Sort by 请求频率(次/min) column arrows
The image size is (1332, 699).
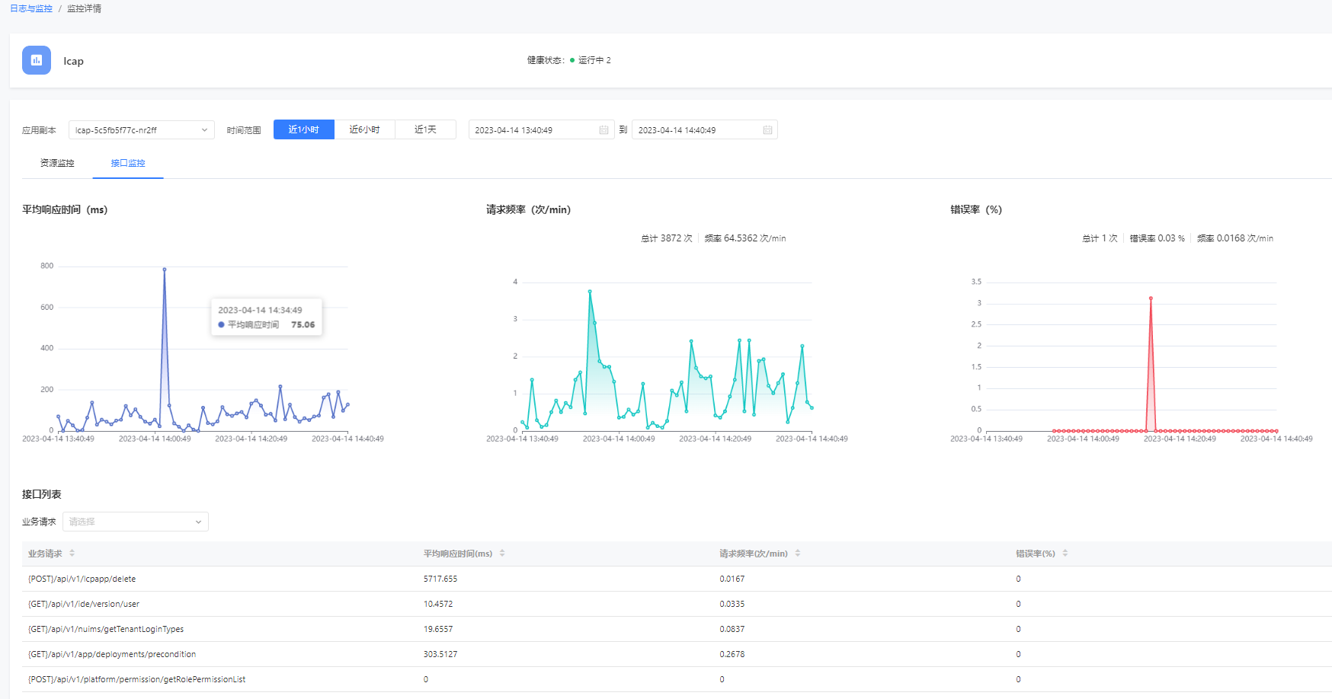[798, 554]
